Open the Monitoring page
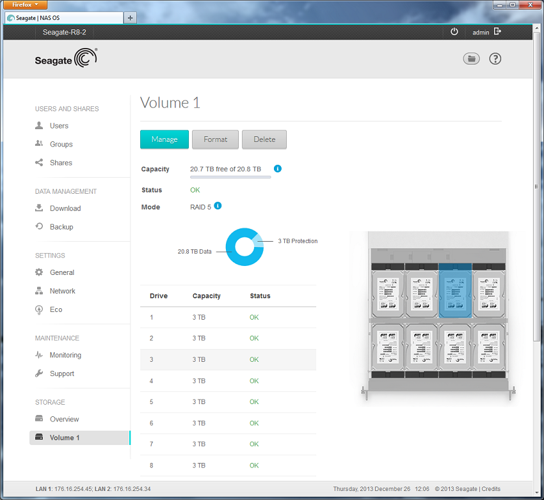Image resolution: width=544 pixels, height=500 pixels. click(65, 355)
